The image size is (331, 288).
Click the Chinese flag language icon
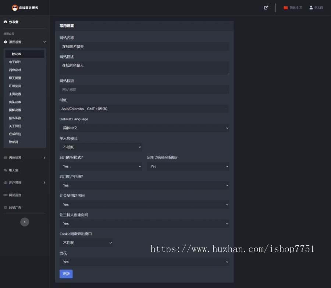tap(286, 8)
